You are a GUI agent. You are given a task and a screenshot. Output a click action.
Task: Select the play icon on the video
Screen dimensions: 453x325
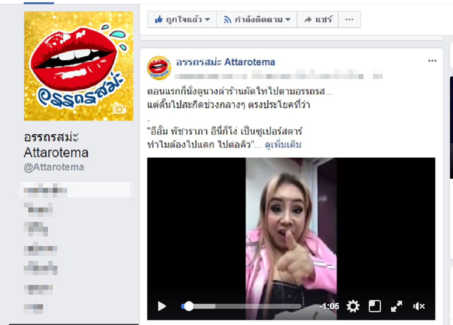(x=162, y=306)
